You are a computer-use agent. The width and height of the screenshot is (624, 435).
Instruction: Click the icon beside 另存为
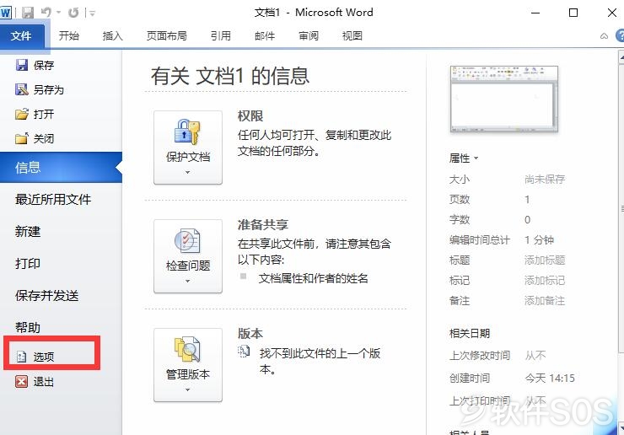pos(22,89)
